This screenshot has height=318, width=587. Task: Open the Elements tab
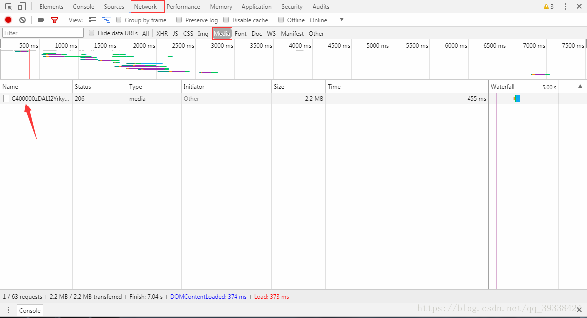(x=51, y=7)
